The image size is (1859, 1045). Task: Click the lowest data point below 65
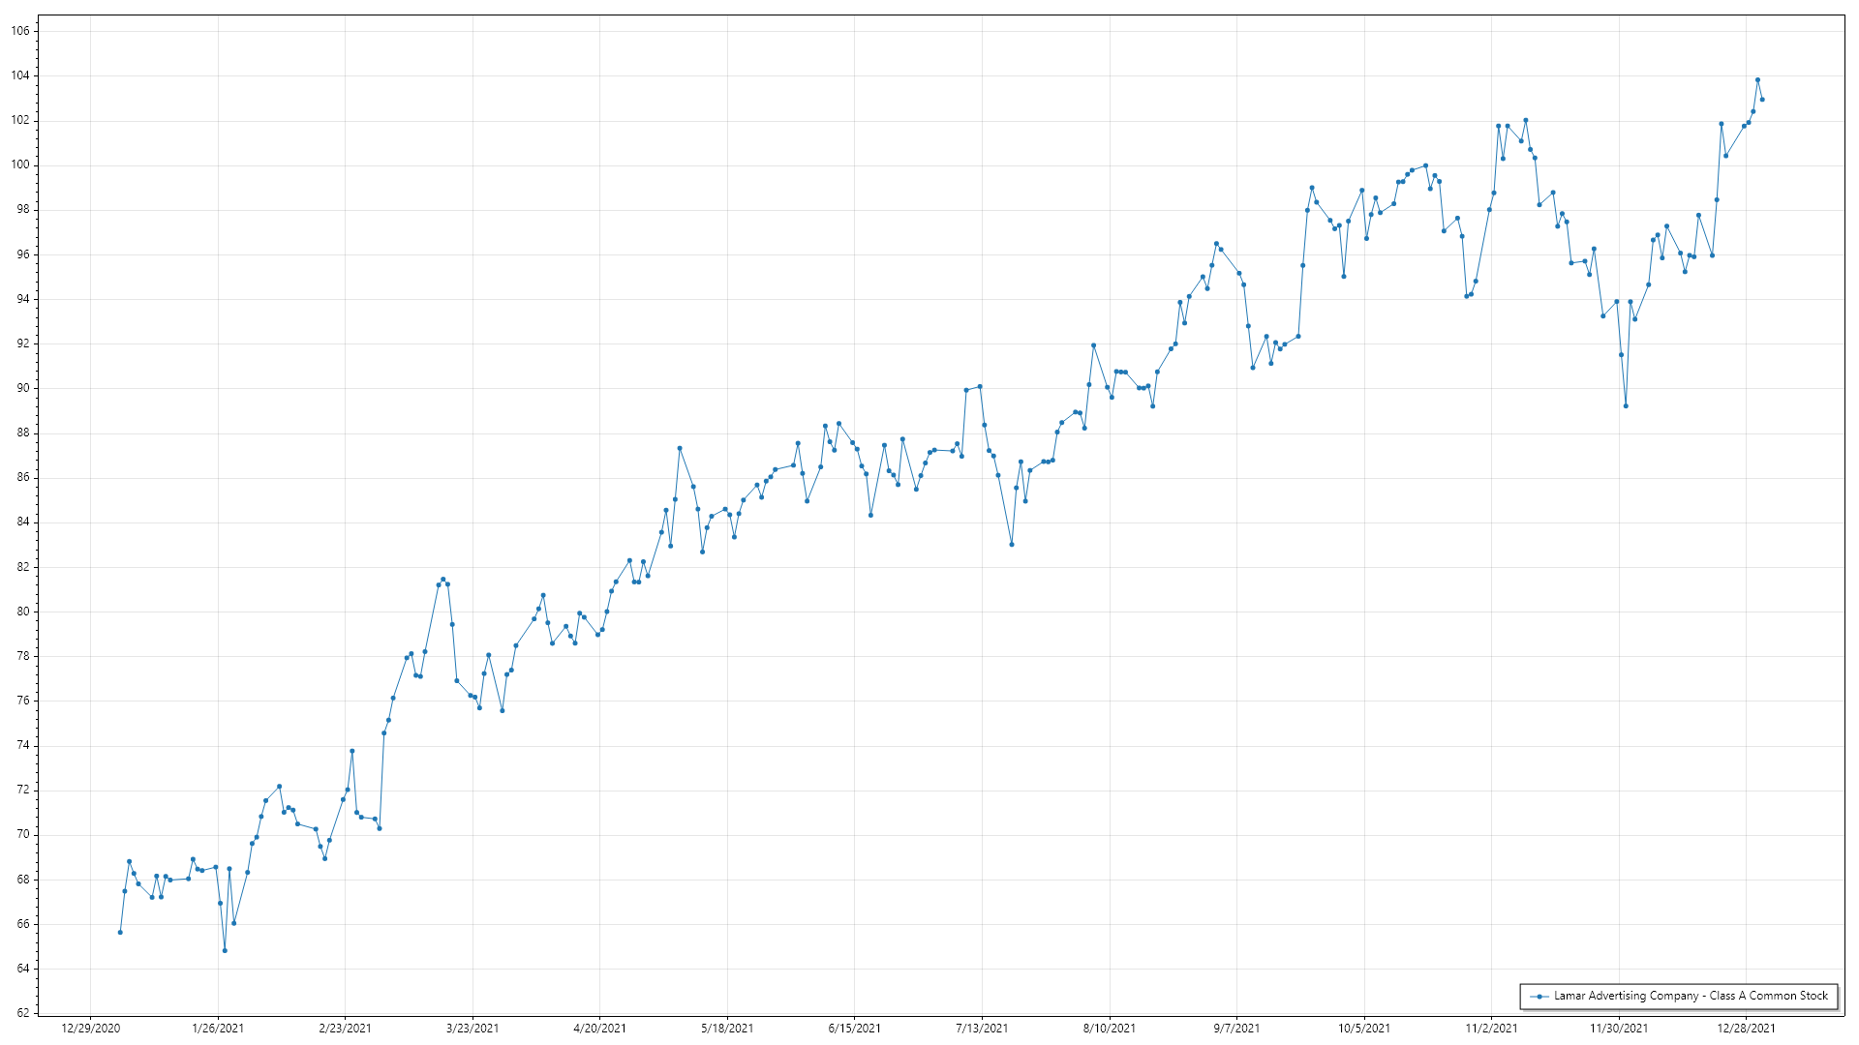coord(225,950)
